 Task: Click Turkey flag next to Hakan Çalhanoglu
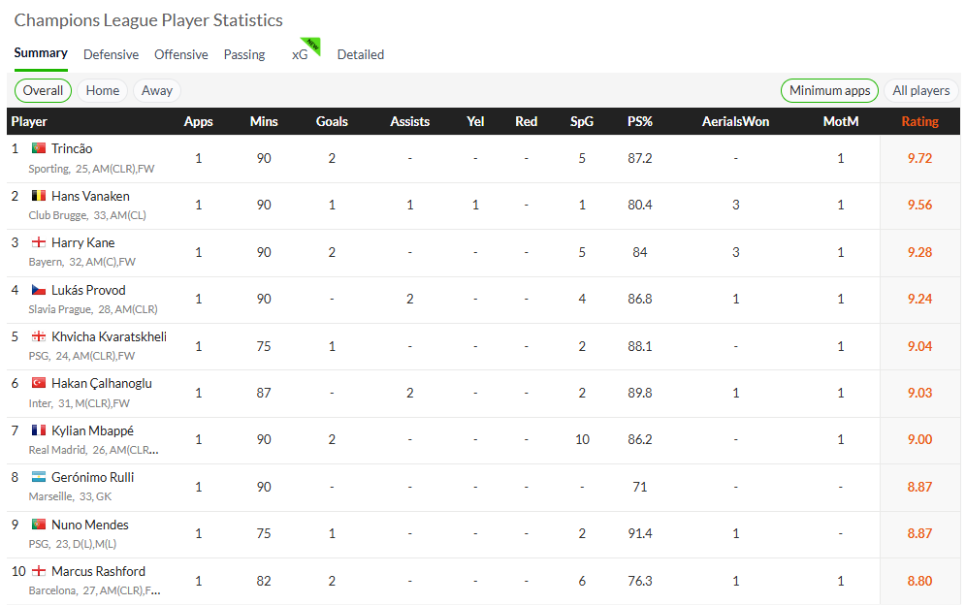pos(39,383)
